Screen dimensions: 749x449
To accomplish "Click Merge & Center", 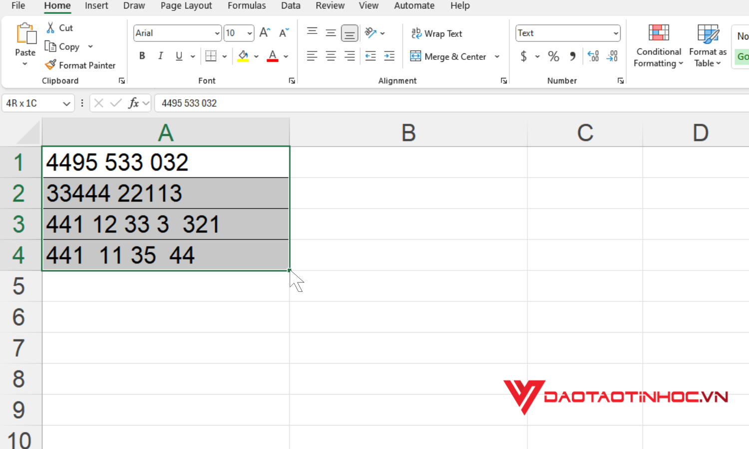I will 448,56.
